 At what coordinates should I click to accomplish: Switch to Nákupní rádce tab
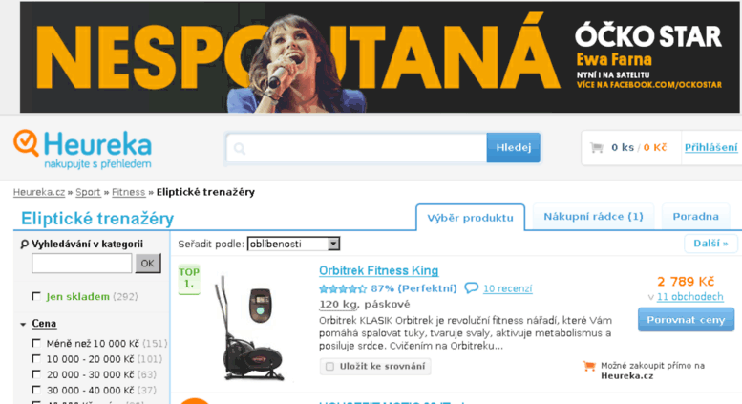593,217
